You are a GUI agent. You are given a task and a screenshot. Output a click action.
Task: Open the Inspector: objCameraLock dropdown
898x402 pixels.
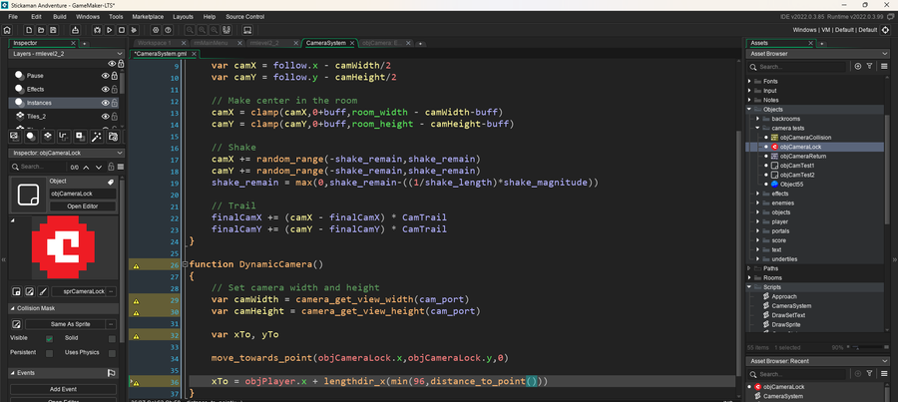coord(67,153)
